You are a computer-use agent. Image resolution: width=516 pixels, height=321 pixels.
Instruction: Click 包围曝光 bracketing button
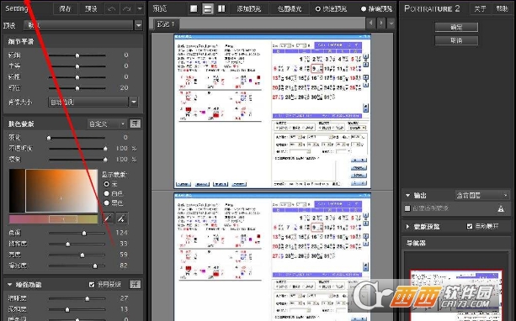click(290, 9)
